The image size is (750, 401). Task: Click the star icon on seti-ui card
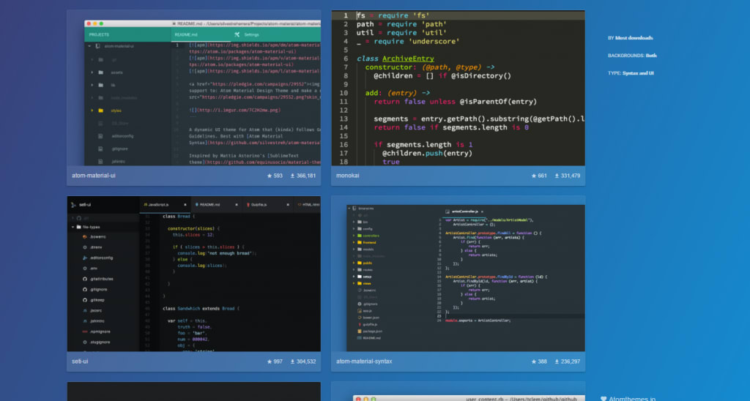270,361
